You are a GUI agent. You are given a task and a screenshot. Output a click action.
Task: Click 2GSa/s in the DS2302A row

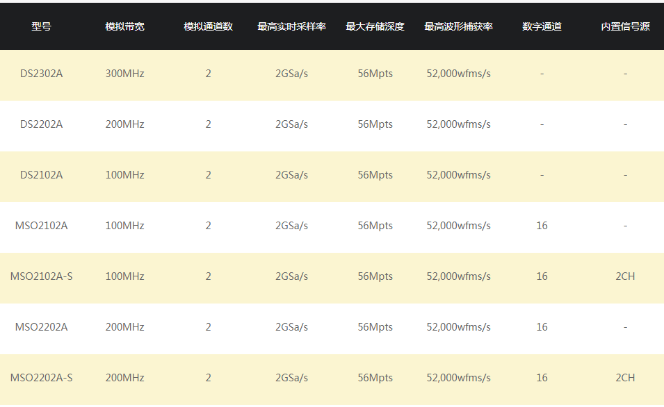click(x=291, y=74)
